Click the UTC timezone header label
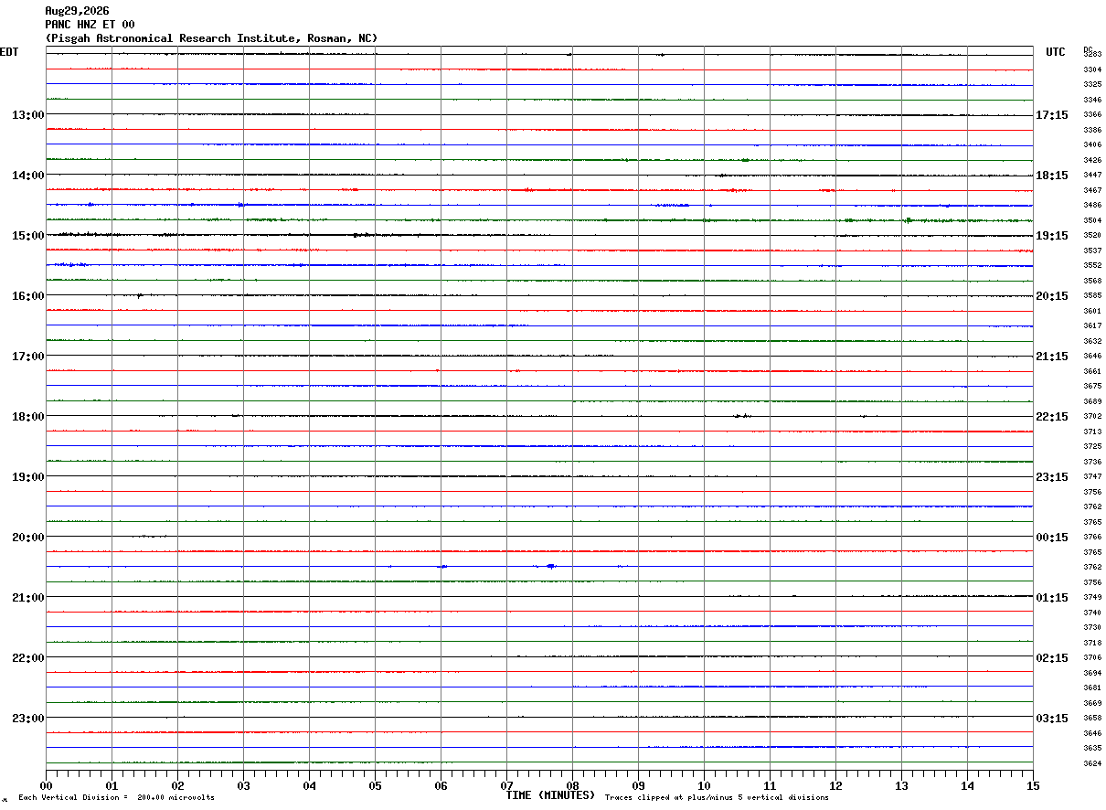 [x=1056, y=52]
